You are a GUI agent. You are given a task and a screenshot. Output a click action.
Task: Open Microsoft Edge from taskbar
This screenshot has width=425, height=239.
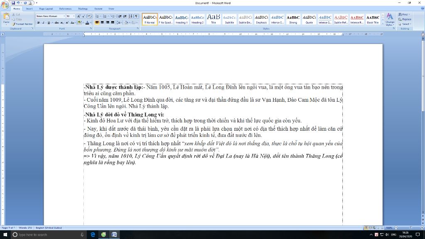(93, 235)
